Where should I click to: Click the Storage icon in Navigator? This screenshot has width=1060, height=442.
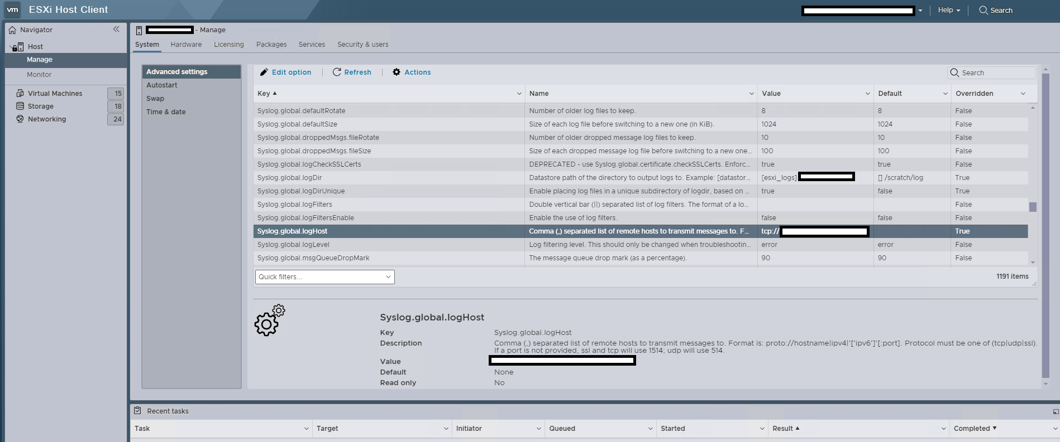coord(20,106)
